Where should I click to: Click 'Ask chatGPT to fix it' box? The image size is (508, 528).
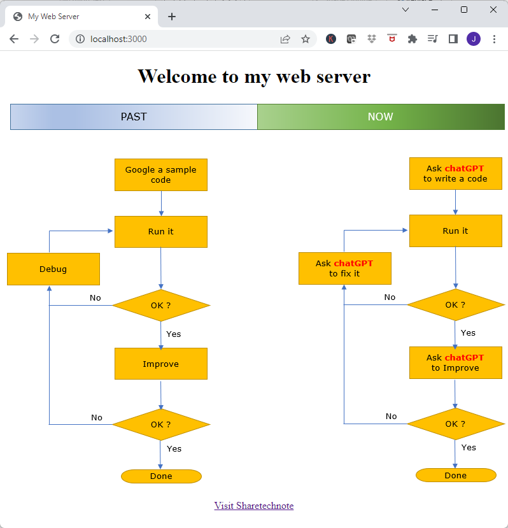click(345, 268)
